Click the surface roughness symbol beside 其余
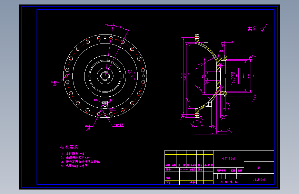This screenshot has width=299, height=194. [264, 28]
